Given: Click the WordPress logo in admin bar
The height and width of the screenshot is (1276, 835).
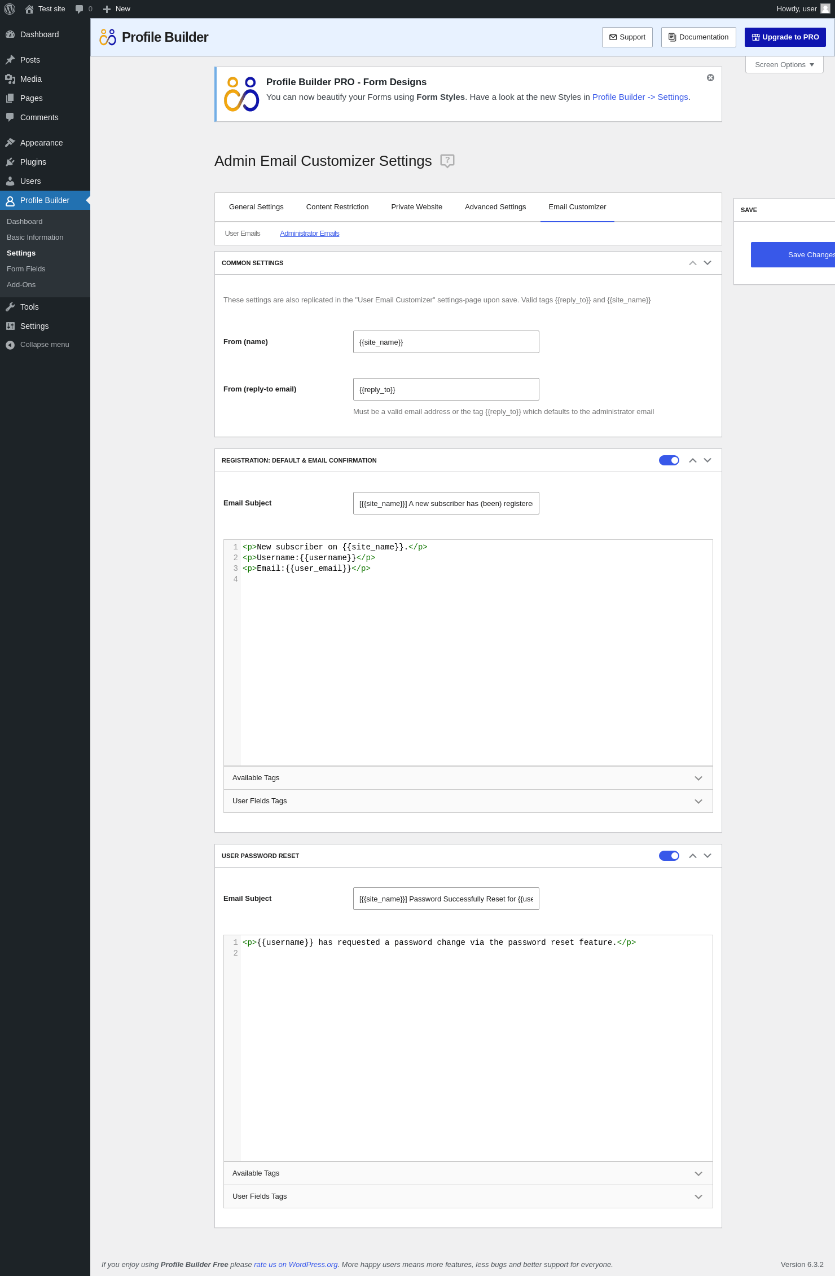Looking at the screenshot, I should [x=10, y=9].
